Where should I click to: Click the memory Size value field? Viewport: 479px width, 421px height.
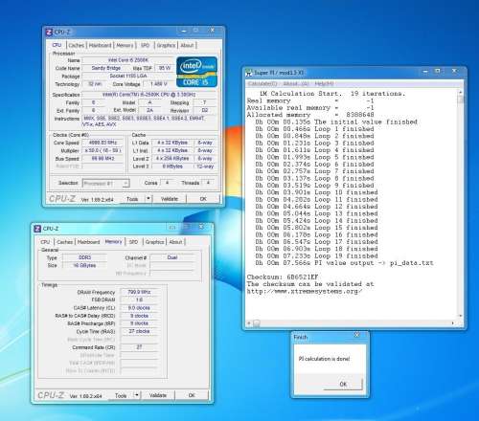tap(84, 265)
